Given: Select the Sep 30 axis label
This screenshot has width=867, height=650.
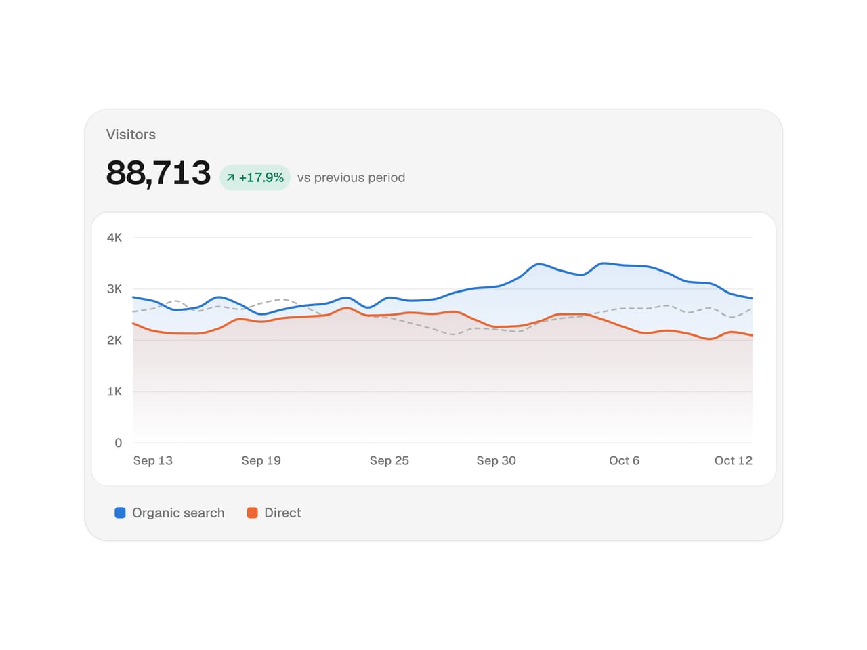Looking at the screenshot, I should coord(496,460).
